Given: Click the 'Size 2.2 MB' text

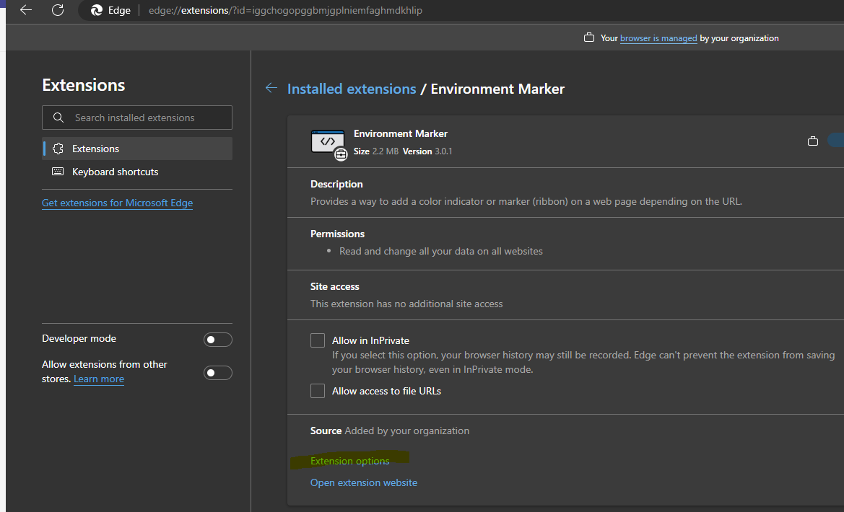Looking at the screenshot, I should 375,151.
